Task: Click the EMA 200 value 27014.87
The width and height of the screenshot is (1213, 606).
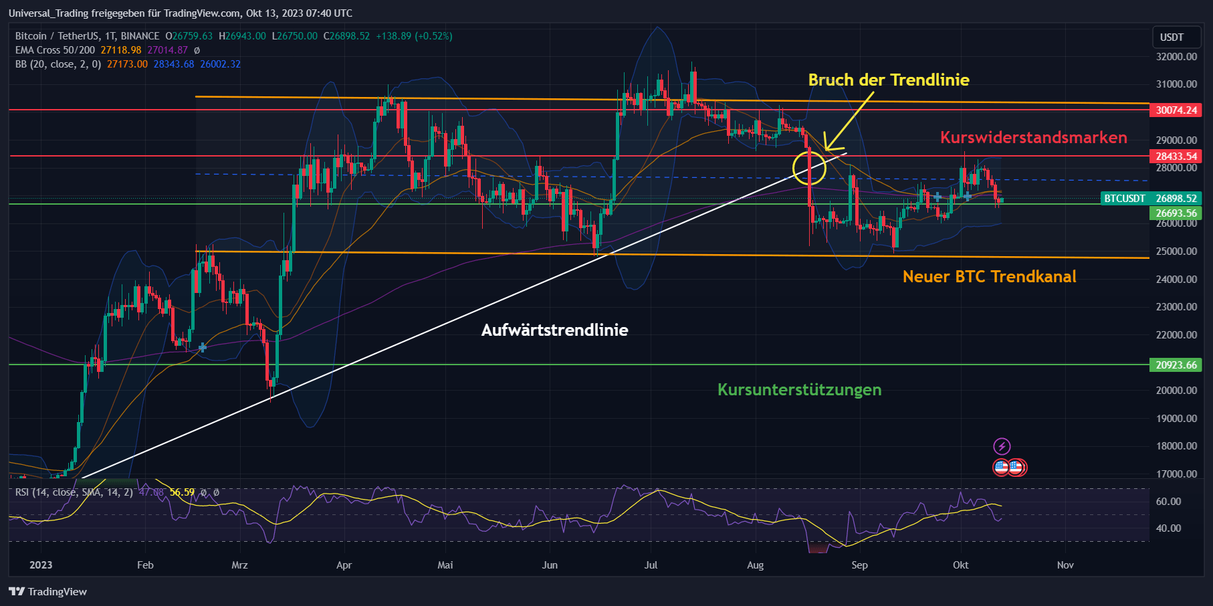Action: (168, 50)
